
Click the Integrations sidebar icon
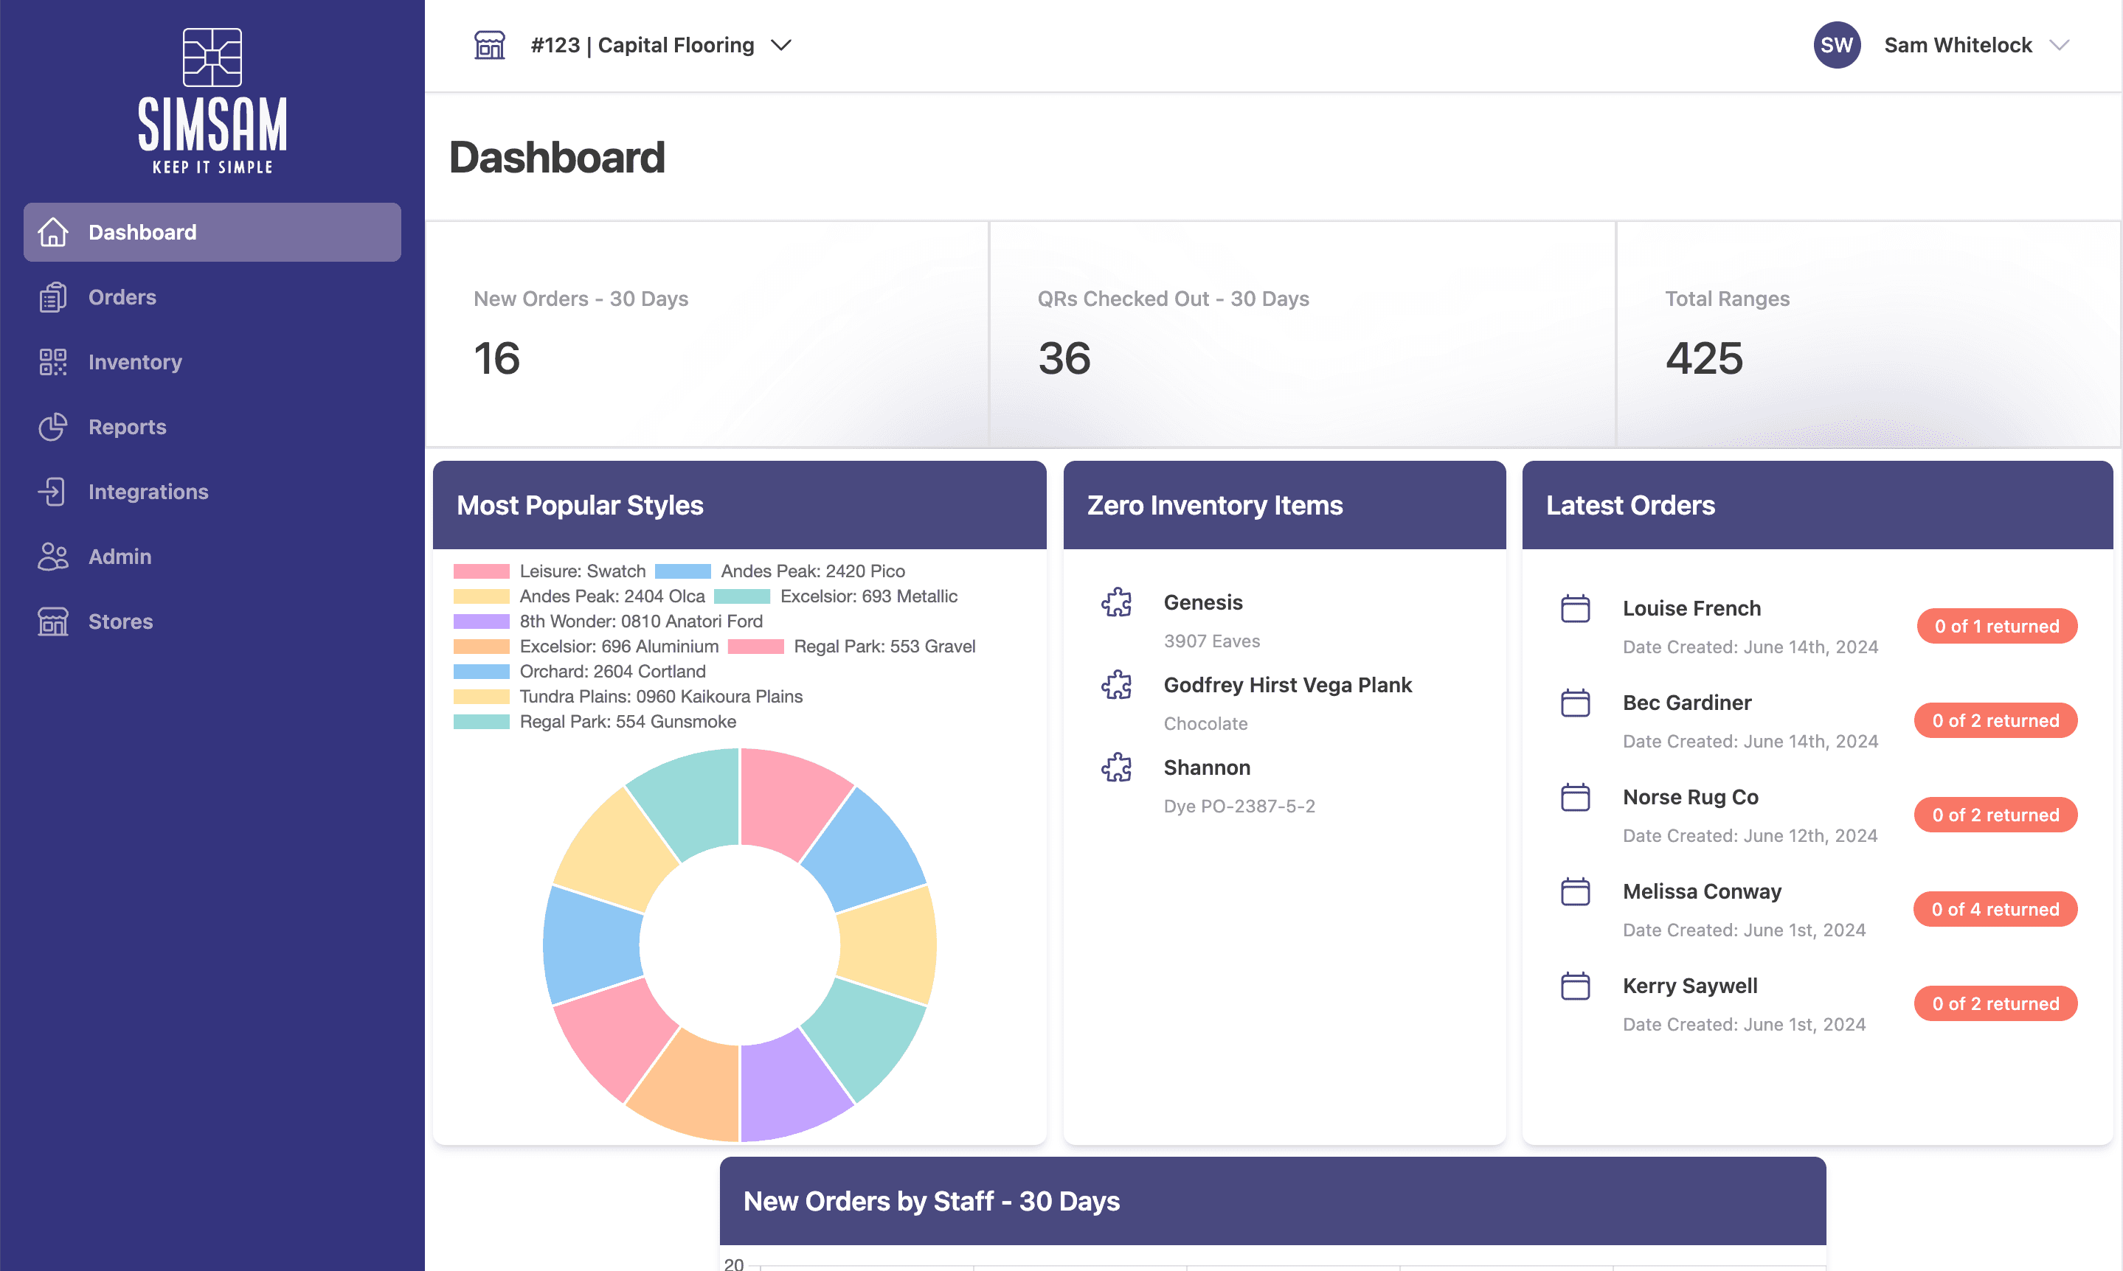(52, 490)
